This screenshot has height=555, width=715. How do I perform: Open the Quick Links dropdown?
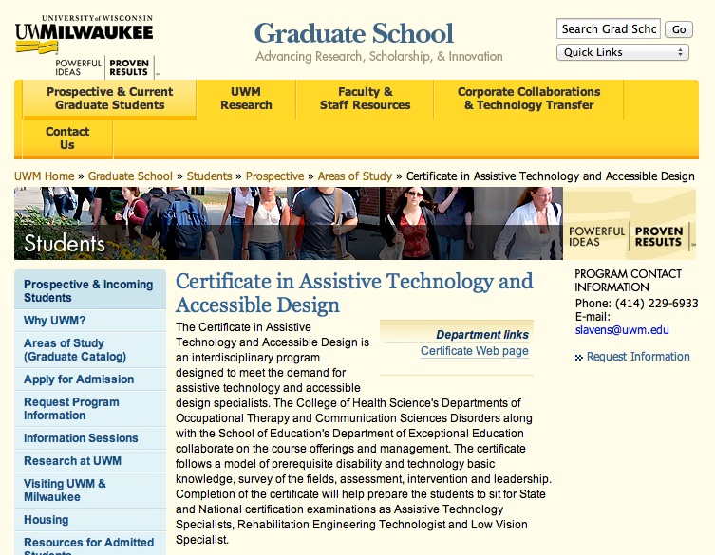pos(622,53)
